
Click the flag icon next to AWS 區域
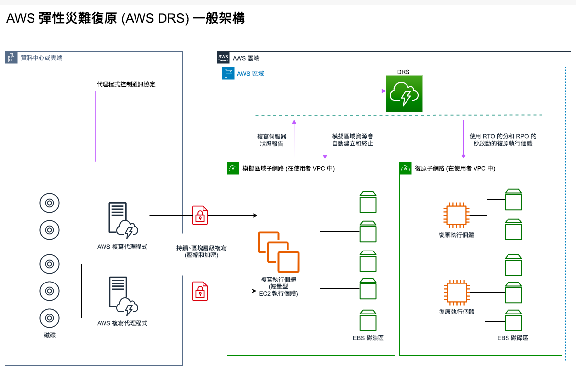click(228, 73)
